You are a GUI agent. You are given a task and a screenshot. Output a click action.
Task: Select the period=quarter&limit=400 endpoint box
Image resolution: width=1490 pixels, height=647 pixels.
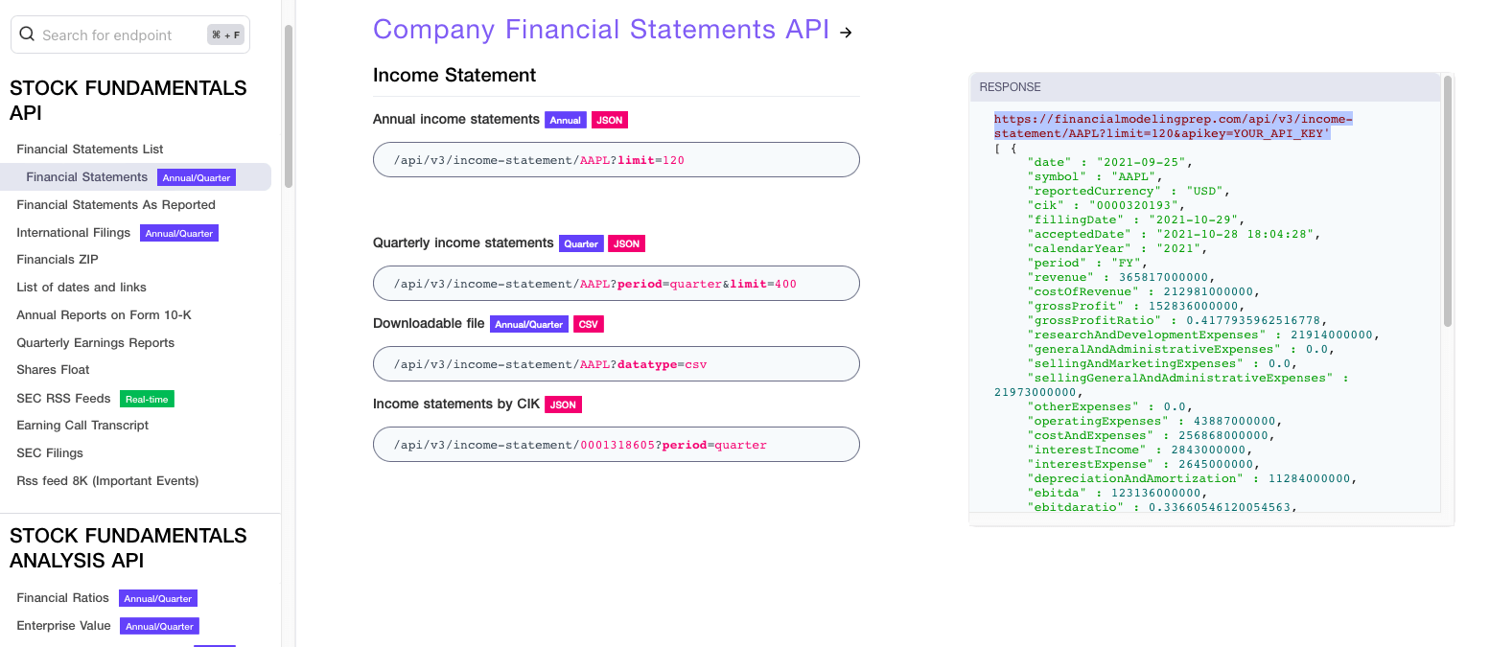pos(617,283)
